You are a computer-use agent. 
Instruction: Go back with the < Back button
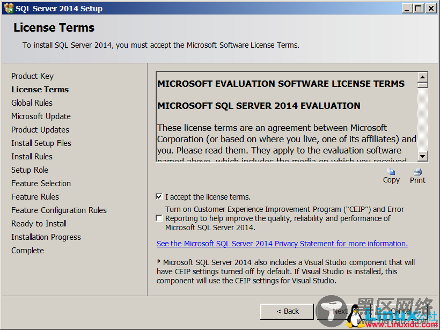[x=287, y=311]
